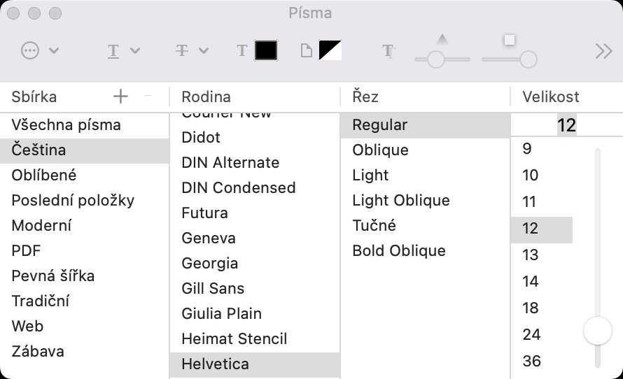Show more toolbar items with the chevrons
Viewport: 623px width, 379px height.
pos(603,50)
